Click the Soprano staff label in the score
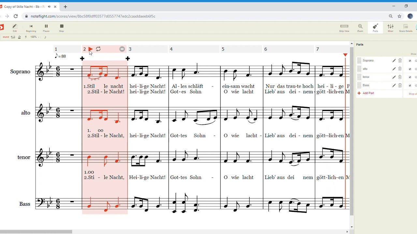Viewport: 417px width, 234px height. click(x=20, y=71)
